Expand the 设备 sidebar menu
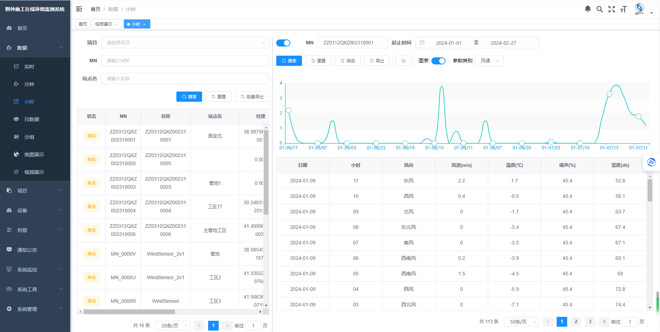Viewport: 660px width, 332px height. 35,211
